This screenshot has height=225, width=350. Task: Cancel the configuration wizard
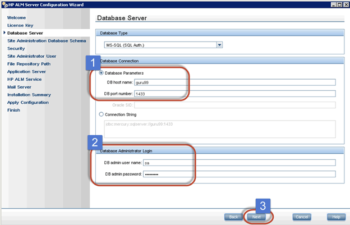point(302,217)
